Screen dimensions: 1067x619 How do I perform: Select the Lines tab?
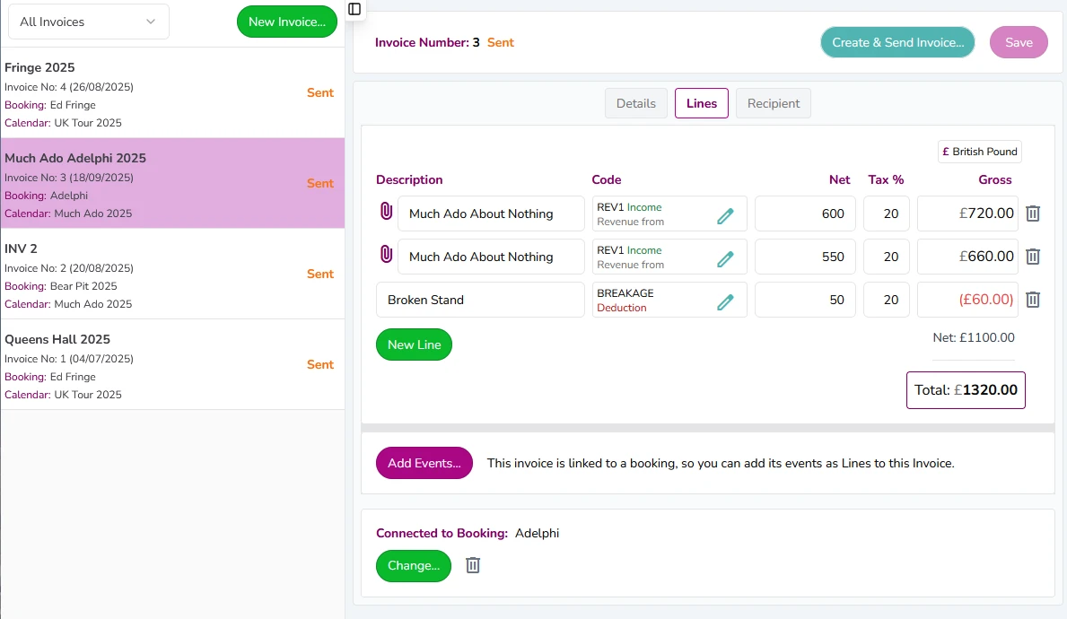coord(701,102)
